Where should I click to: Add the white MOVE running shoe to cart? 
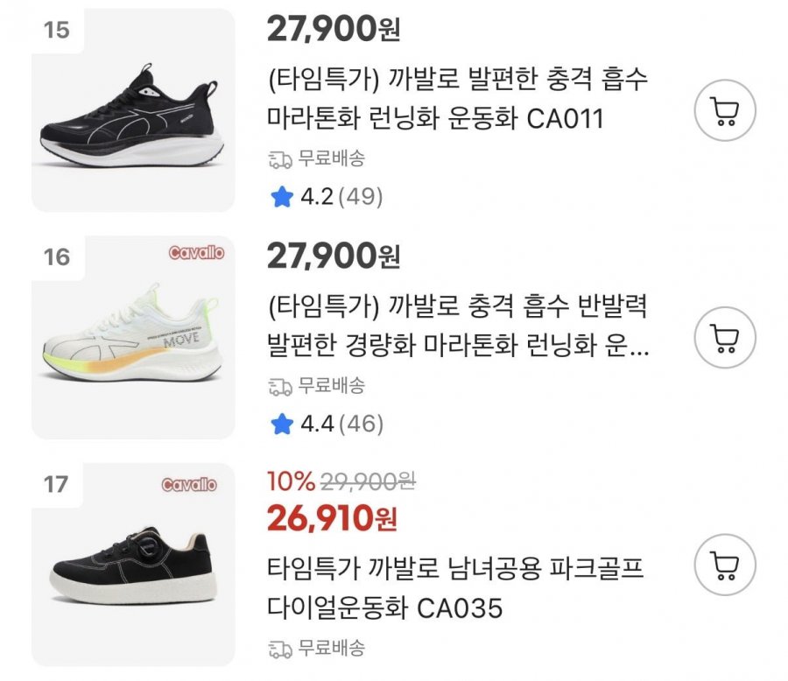(724, 338)
